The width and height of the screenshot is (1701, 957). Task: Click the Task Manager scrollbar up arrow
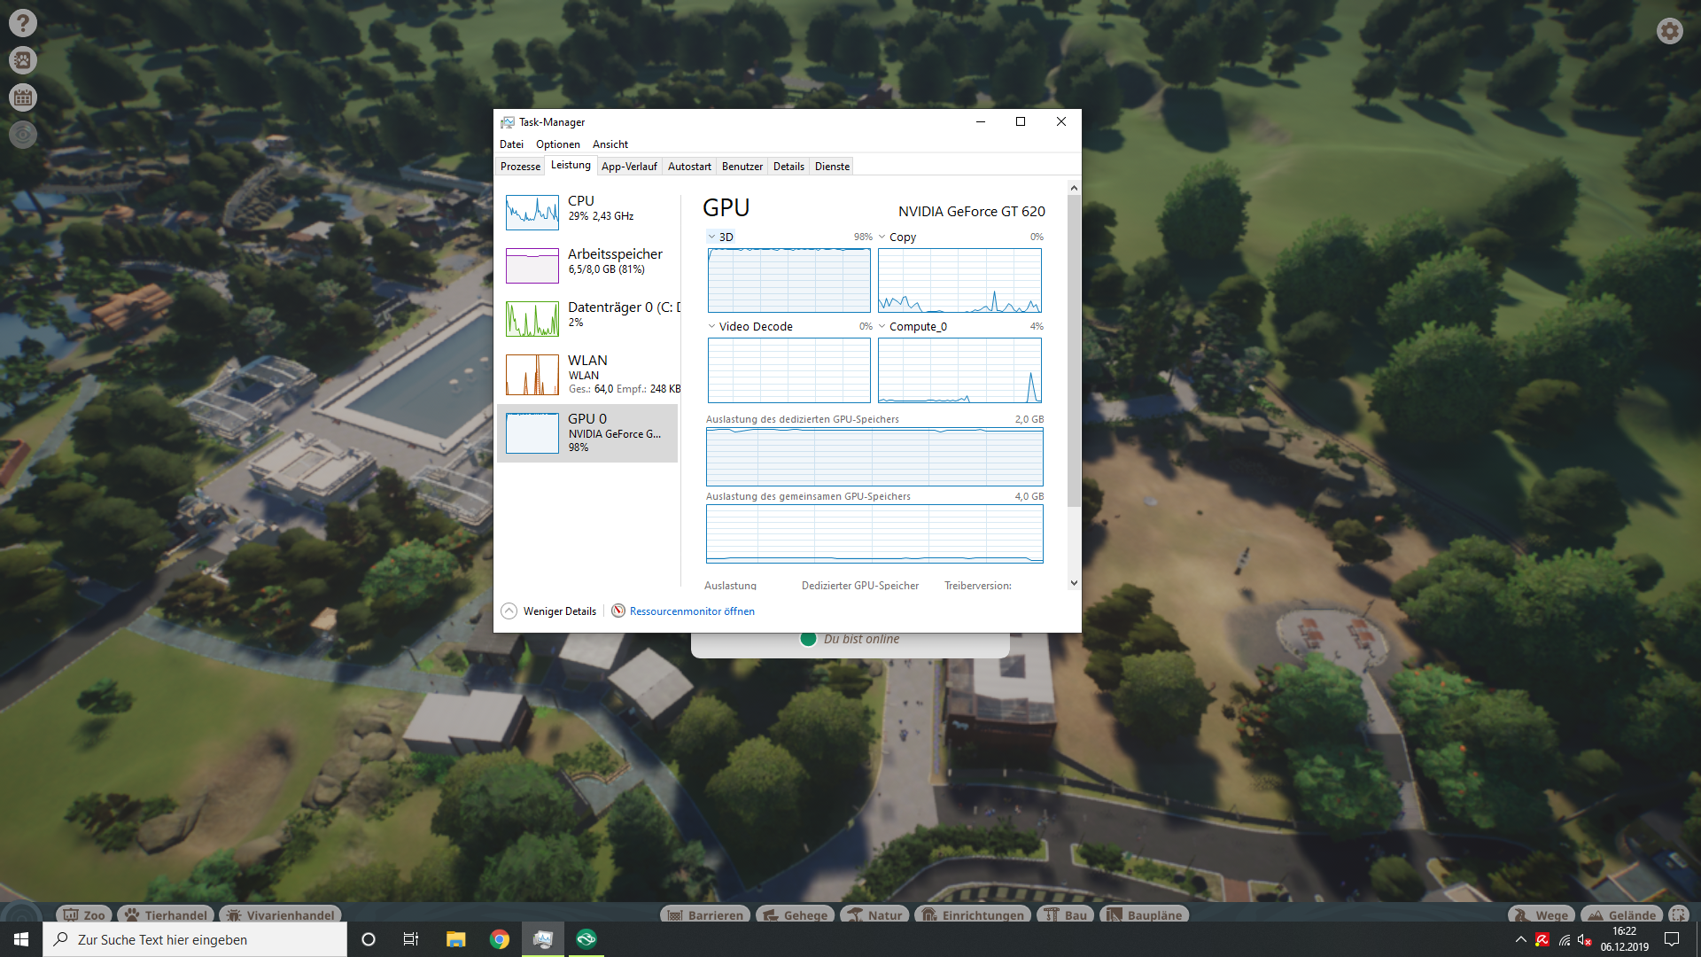click(1074, 188)
